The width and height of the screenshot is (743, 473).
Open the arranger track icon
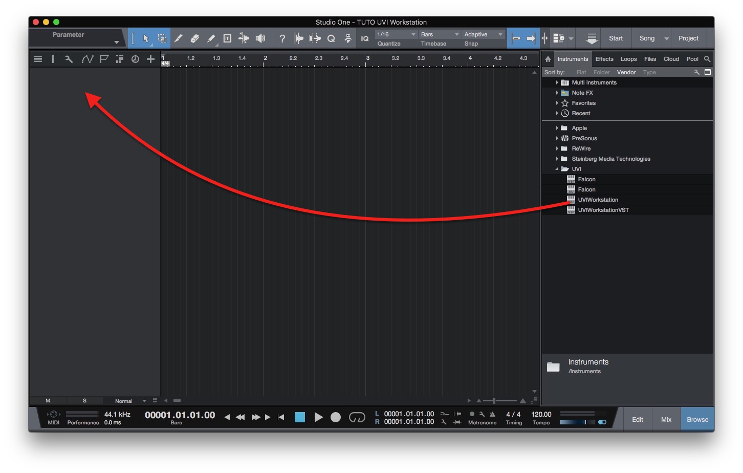pyautogui.click(x=120, y=59)
